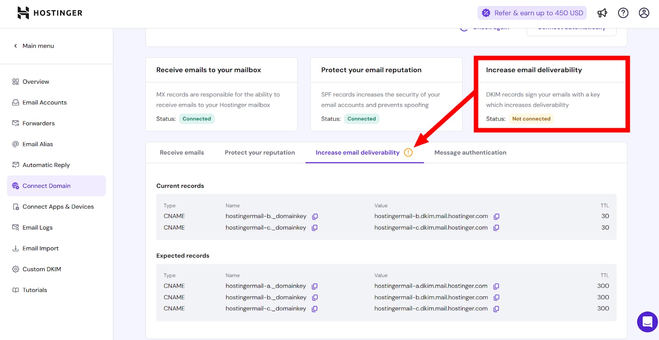
Task: Click the Hostinger logo
Action: pos(50,13)
